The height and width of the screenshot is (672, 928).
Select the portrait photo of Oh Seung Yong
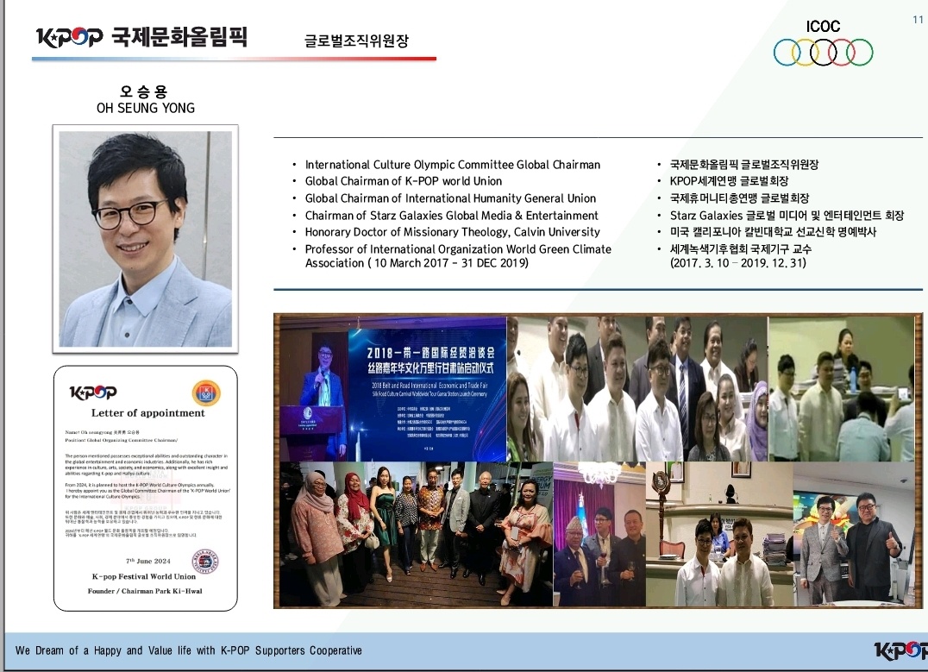[146, 239]
